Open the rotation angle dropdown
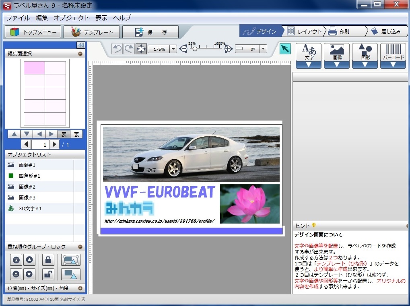The image size is (410, 306). [x=263, y=49]
